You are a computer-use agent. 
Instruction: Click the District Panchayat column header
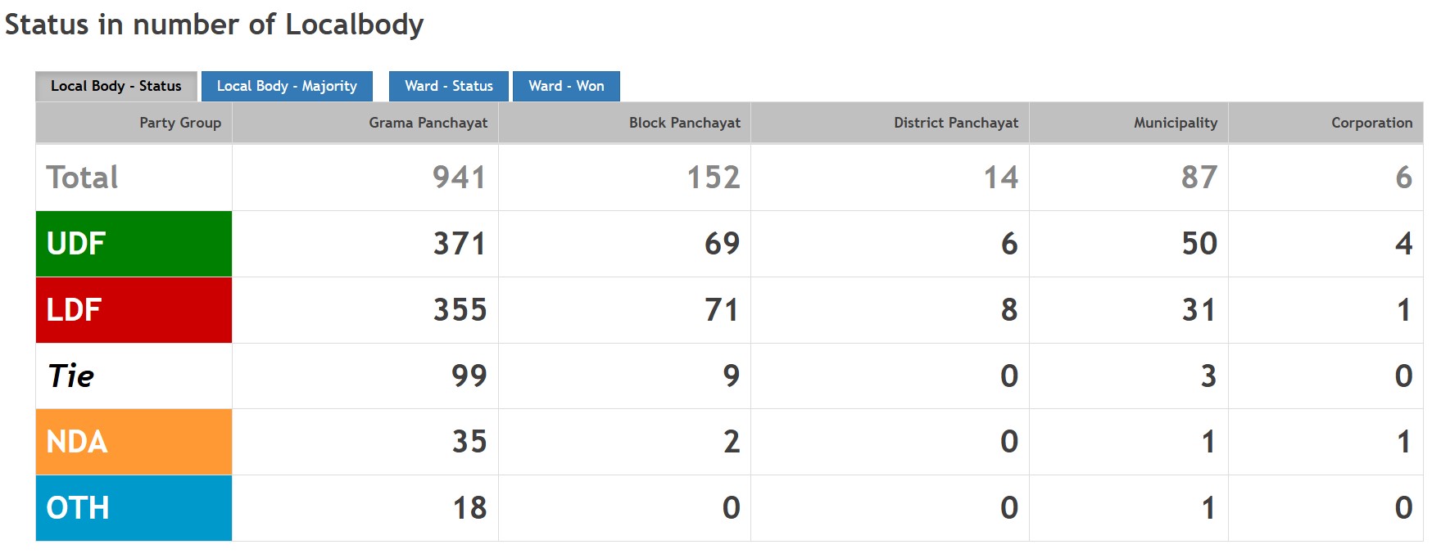point(955,123)
